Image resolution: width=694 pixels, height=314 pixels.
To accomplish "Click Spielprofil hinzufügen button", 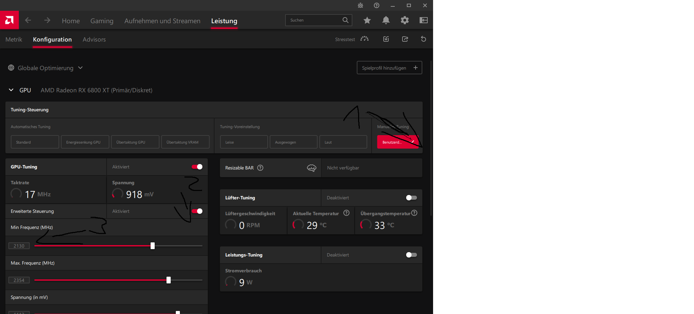I will tap(389, 68).
